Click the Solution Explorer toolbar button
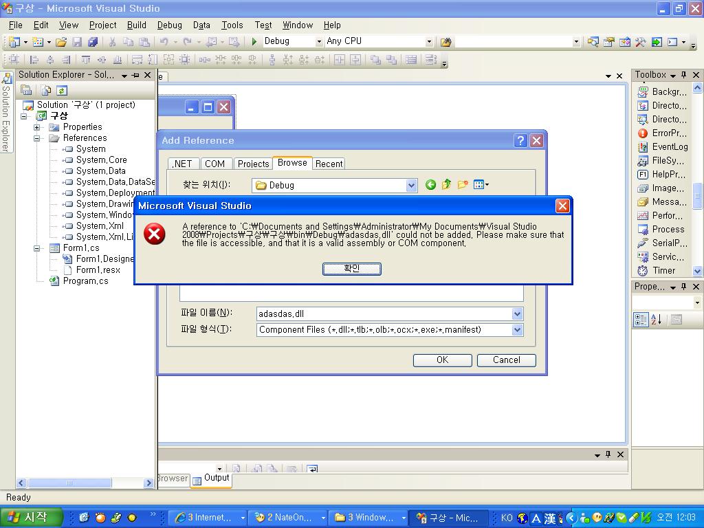Image resolution: width=704 pixels, height=528 pixels. pyautogui.click(x=593, y=42)
